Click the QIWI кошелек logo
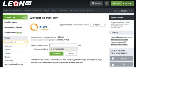Screen dimensions: 187x99 pyautogui.click(x=40, y=28)
